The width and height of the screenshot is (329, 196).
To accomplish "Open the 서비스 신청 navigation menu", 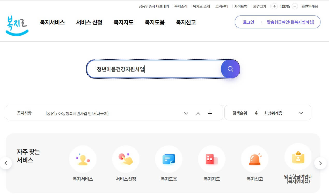I will [x=89, y=22].
